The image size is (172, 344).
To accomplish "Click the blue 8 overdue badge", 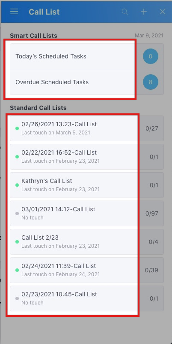I will click(x=150, y=82).
